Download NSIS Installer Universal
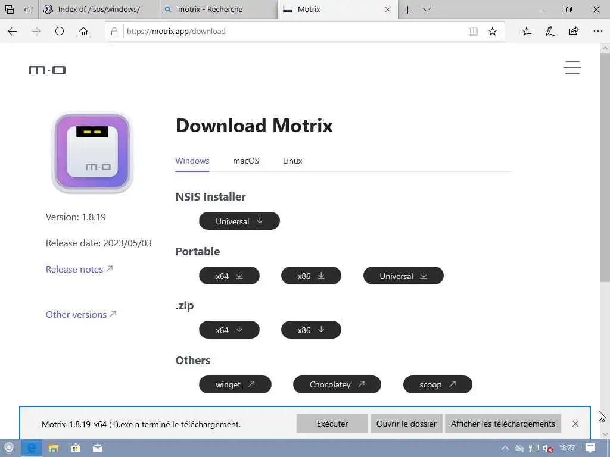Image resolution: width=610 pixels, height=457 pixels. (x=239, y=221)
